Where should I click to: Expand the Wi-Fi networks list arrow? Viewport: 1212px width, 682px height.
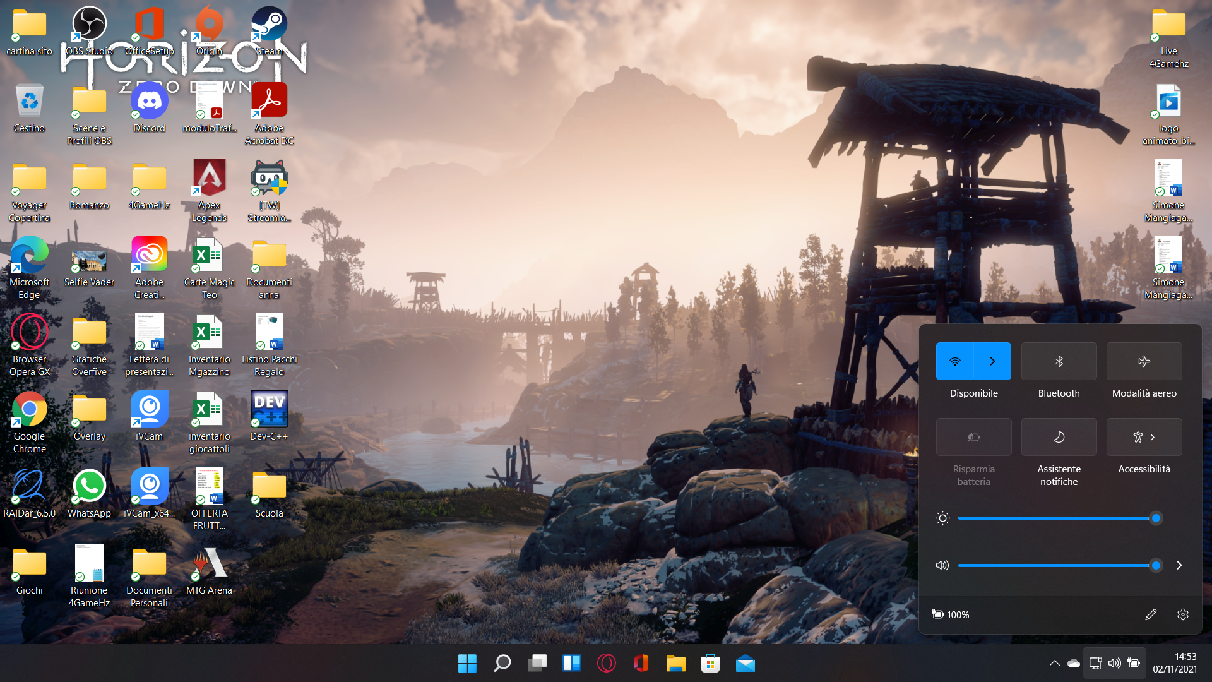(992, 361)
